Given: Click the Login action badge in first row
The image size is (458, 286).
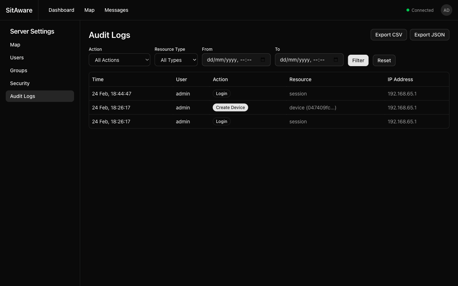Looking at the screenshot, I should (221, 93).
